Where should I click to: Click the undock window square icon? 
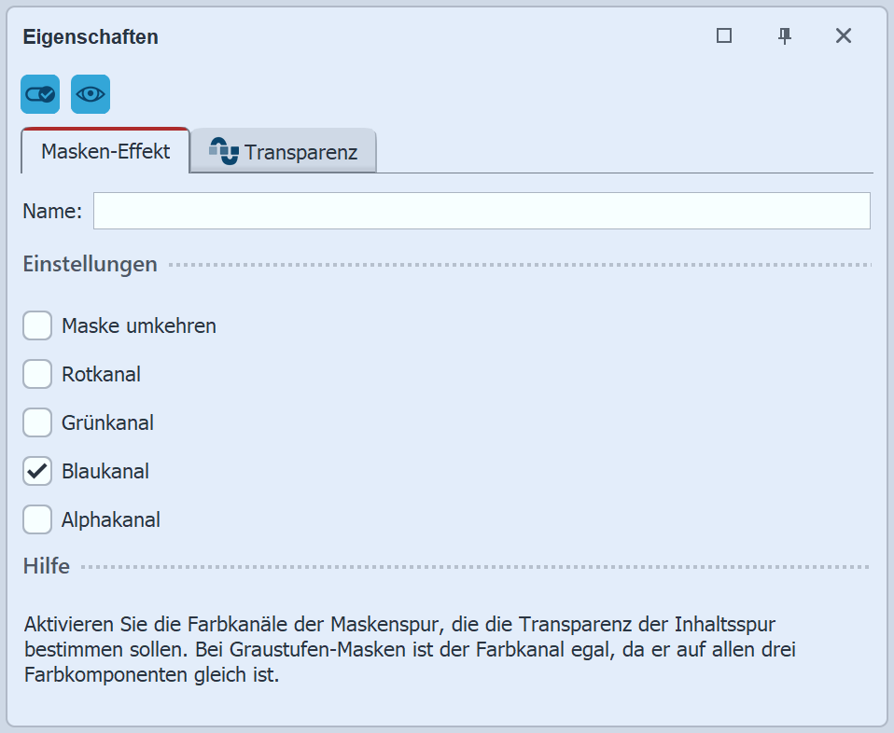[x=723, y=35]
